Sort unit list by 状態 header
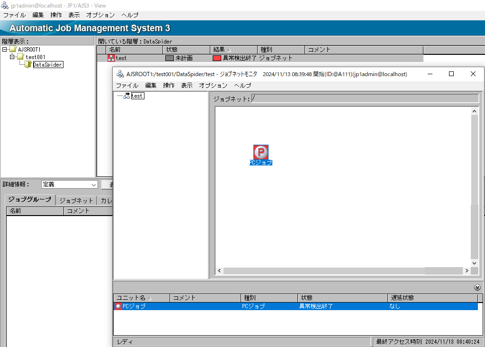485x347 pixels. (343, 298)
